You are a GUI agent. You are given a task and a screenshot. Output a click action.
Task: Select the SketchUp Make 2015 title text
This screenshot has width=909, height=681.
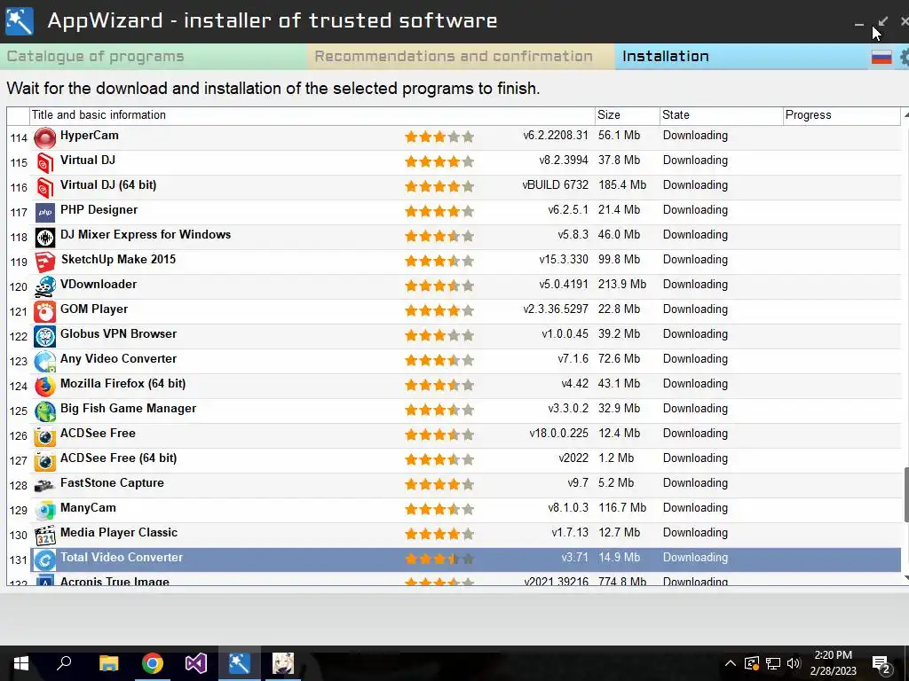click(x=118, y=260)
